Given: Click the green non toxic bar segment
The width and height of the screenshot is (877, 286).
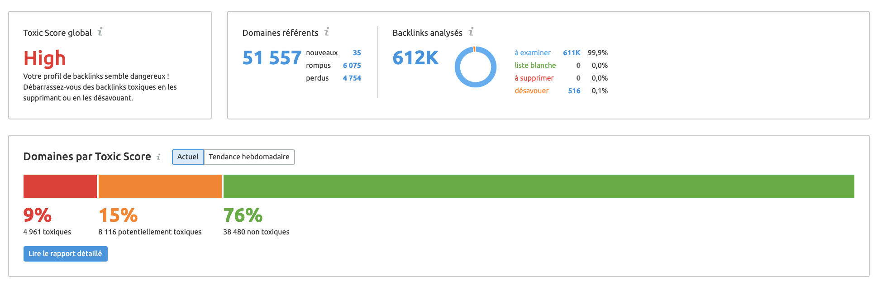Looking at the screenshot, I should tap(539, 186).
